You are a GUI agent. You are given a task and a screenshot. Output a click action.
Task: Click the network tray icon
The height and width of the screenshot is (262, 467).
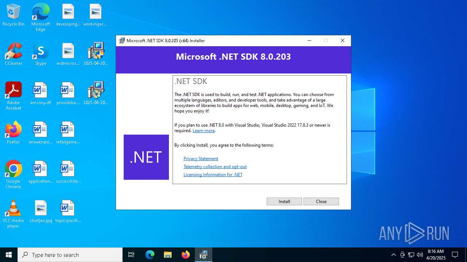point(411,255)
